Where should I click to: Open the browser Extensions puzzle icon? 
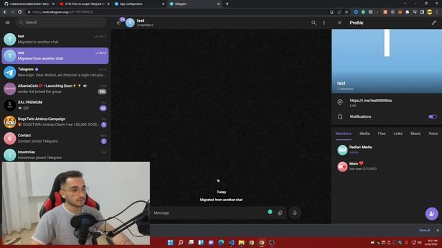pyautogui.click(x=407, y=12)
